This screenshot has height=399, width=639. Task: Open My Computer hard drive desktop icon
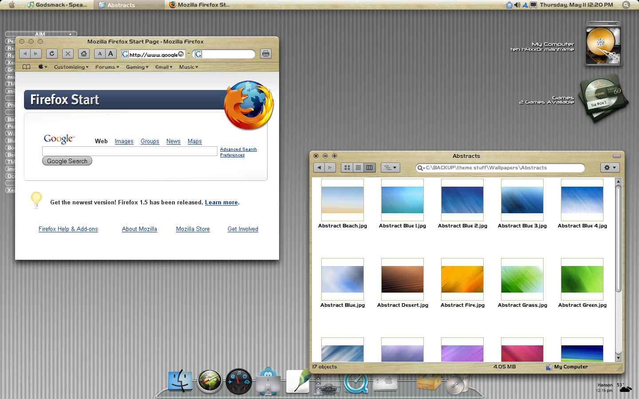(603, 44)
